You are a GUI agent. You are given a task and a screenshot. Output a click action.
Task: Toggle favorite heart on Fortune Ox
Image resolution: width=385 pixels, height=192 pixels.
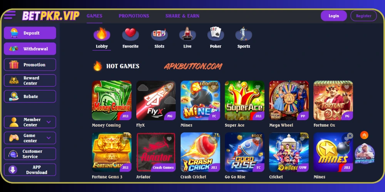(346, 87)
